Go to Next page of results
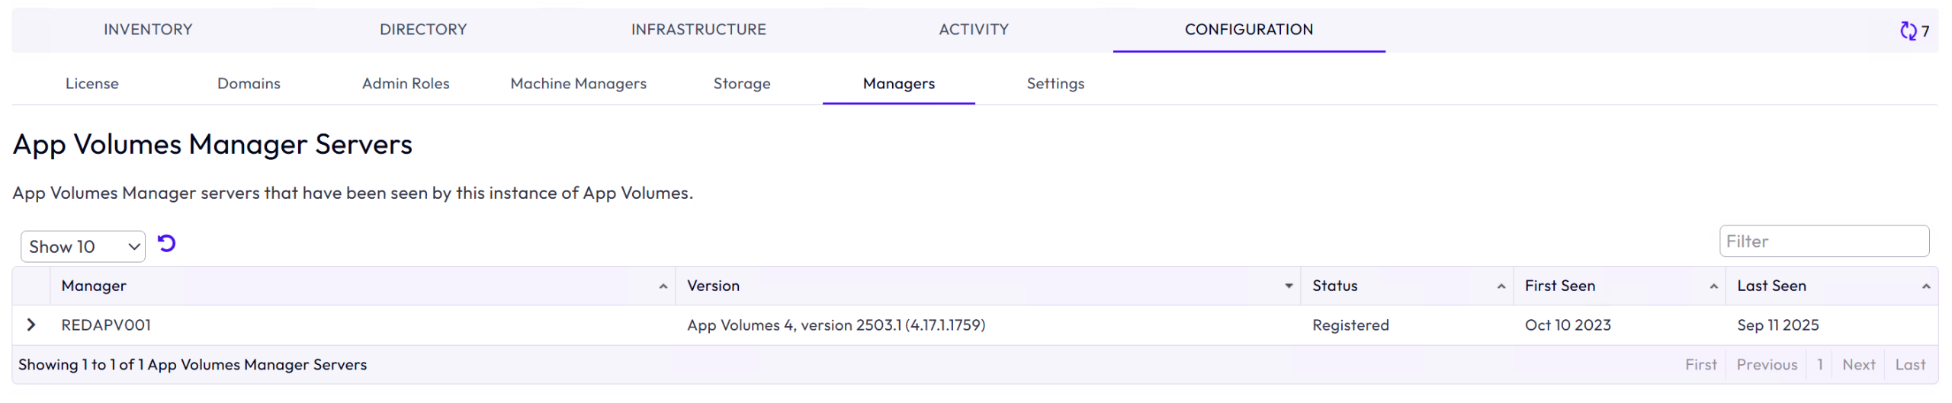Screen dimensions: 1952x403 1858,365
